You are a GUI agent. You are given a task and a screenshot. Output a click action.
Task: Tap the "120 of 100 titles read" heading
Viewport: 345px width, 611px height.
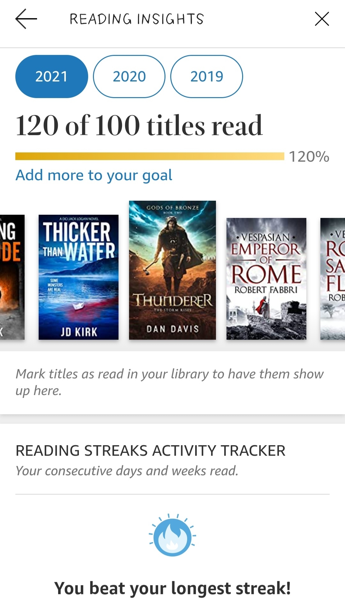click(x=139, y=125)
